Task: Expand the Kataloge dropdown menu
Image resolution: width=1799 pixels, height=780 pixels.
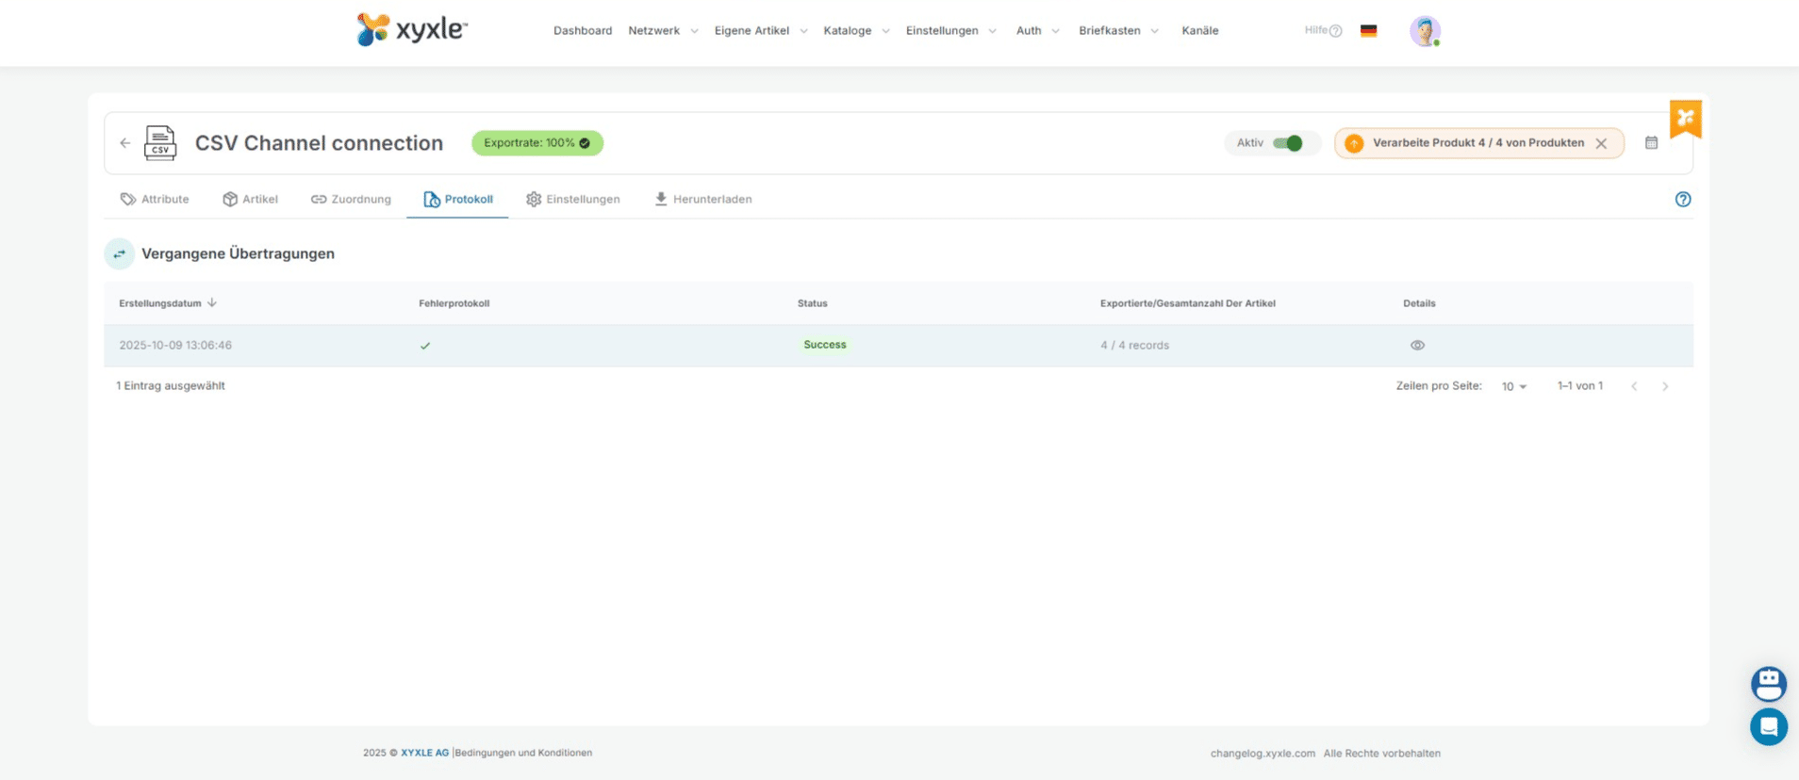Action: click(855, 31)
